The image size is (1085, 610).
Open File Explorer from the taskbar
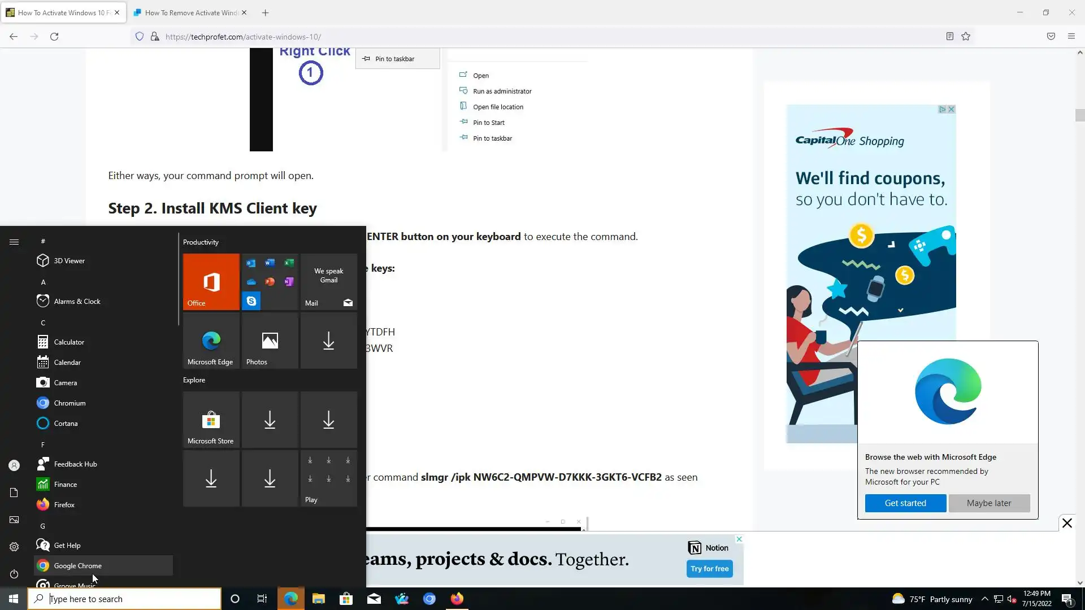point(319,599)
